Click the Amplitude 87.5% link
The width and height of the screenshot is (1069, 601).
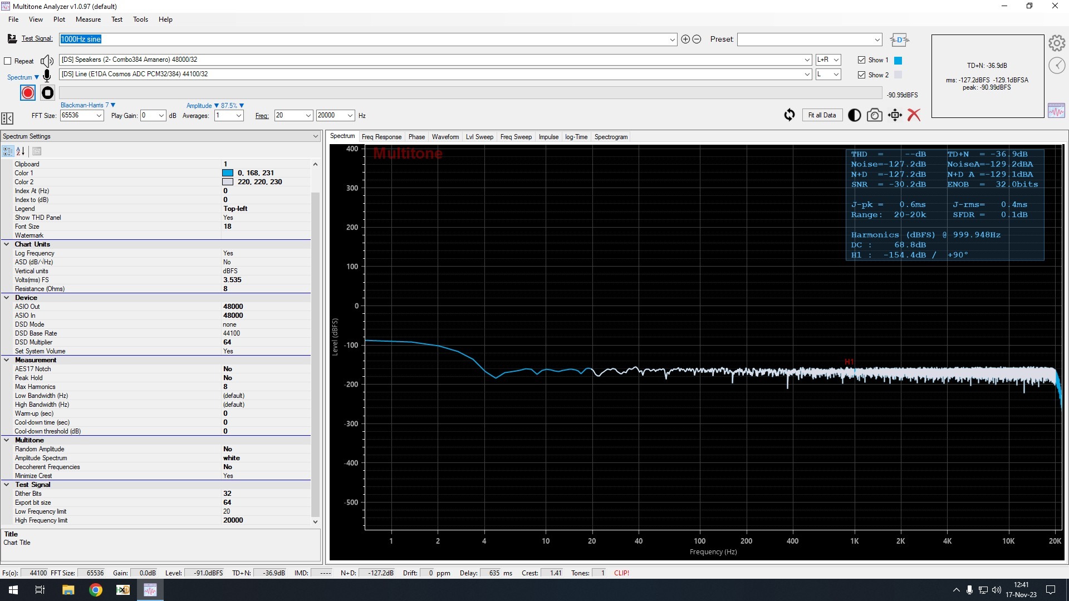[x=215, y=106]
